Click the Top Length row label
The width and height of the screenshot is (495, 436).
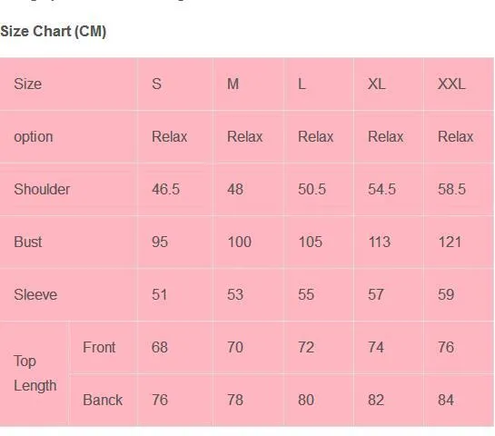35,374
